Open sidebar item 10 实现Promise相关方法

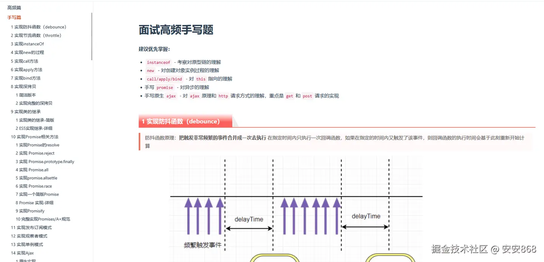35,137
